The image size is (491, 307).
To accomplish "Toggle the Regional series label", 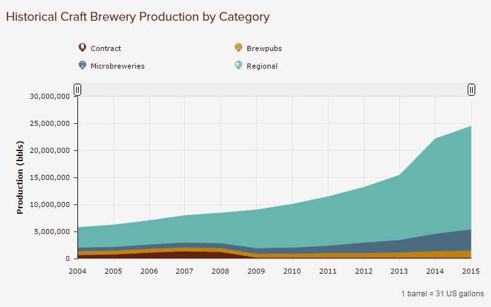I will (262, 66).
